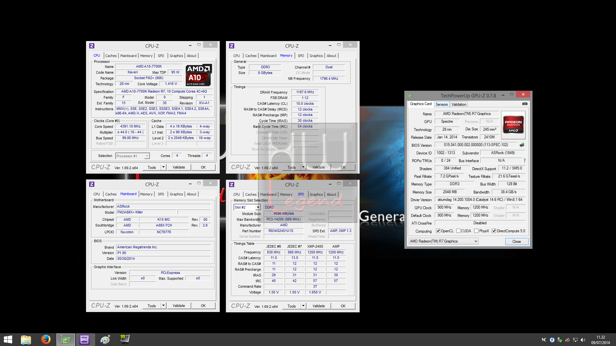This screenshot has width=616, height=346.
Task: Launch Firefox from the taskbar
Action: 46,340
